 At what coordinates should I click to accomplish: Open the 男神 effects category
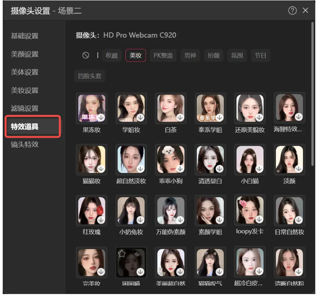(x=190, y=55)
